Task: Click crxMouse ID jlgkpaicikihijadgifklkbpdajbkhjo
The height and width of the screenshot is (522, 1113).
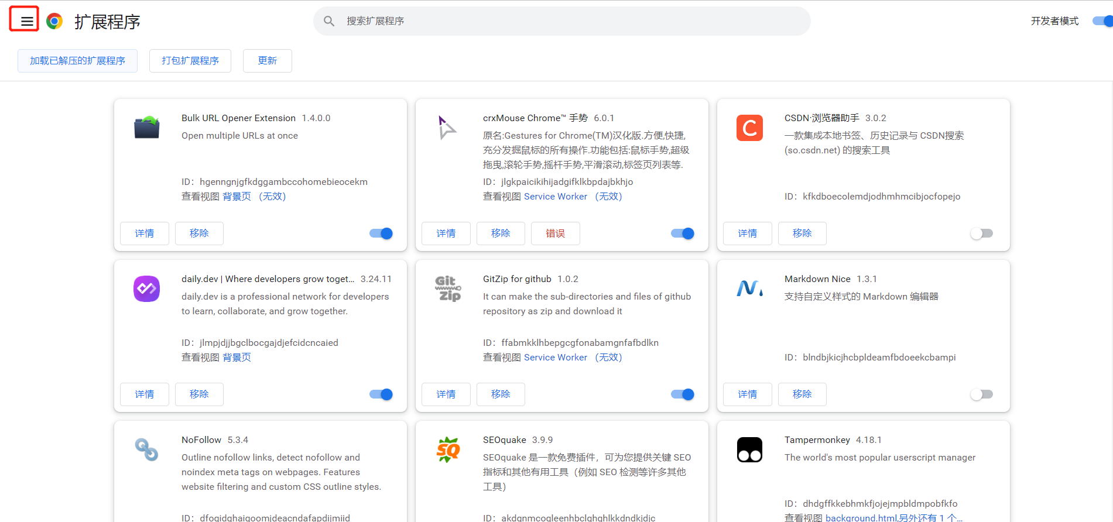Action: (x=558, y=182)
